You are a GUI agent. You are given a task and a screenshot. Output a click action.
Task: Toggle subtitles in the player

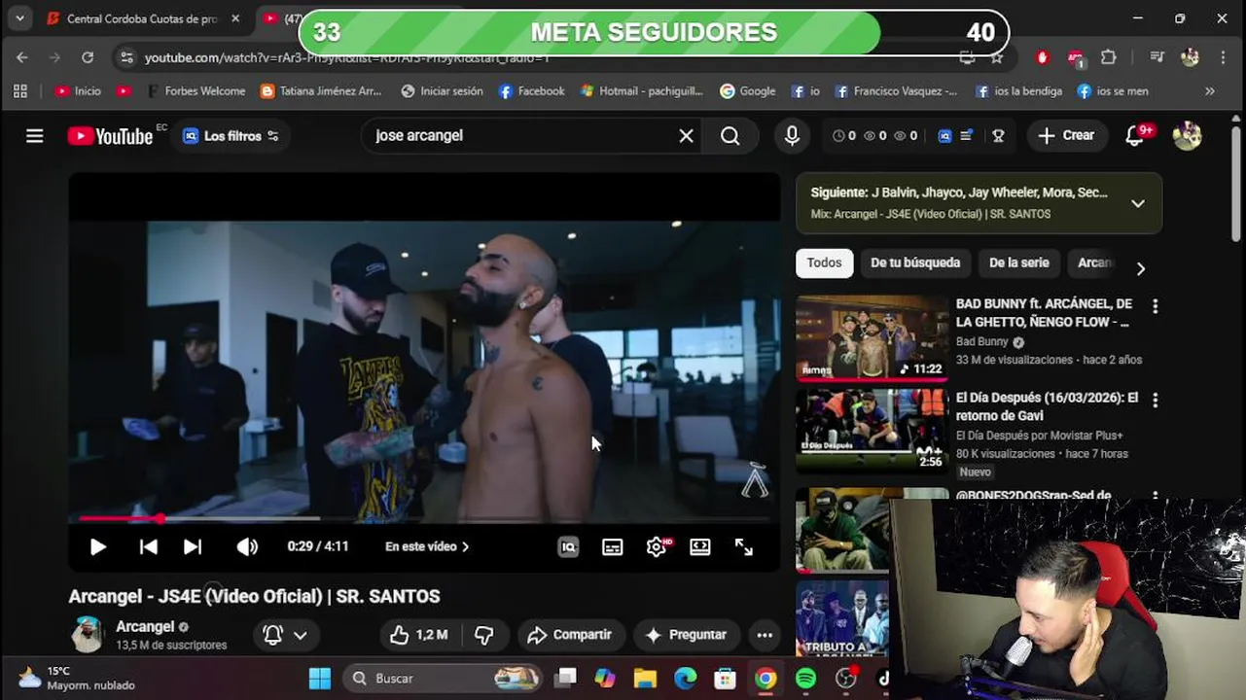pos(613,547)
